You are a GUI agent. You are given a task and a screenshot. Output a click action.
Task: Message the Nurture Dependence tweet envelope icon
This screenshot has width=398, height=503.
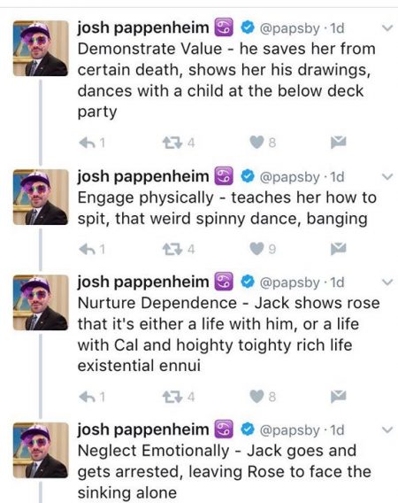(x=339, y=397)
